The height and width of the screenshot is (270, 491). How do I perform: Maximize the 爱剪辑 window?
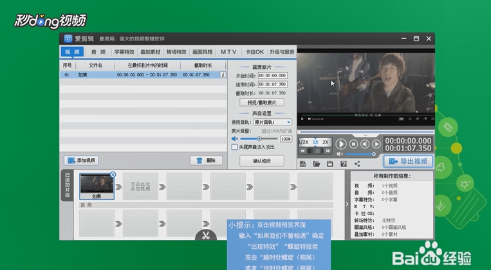[x=416, y=39]
